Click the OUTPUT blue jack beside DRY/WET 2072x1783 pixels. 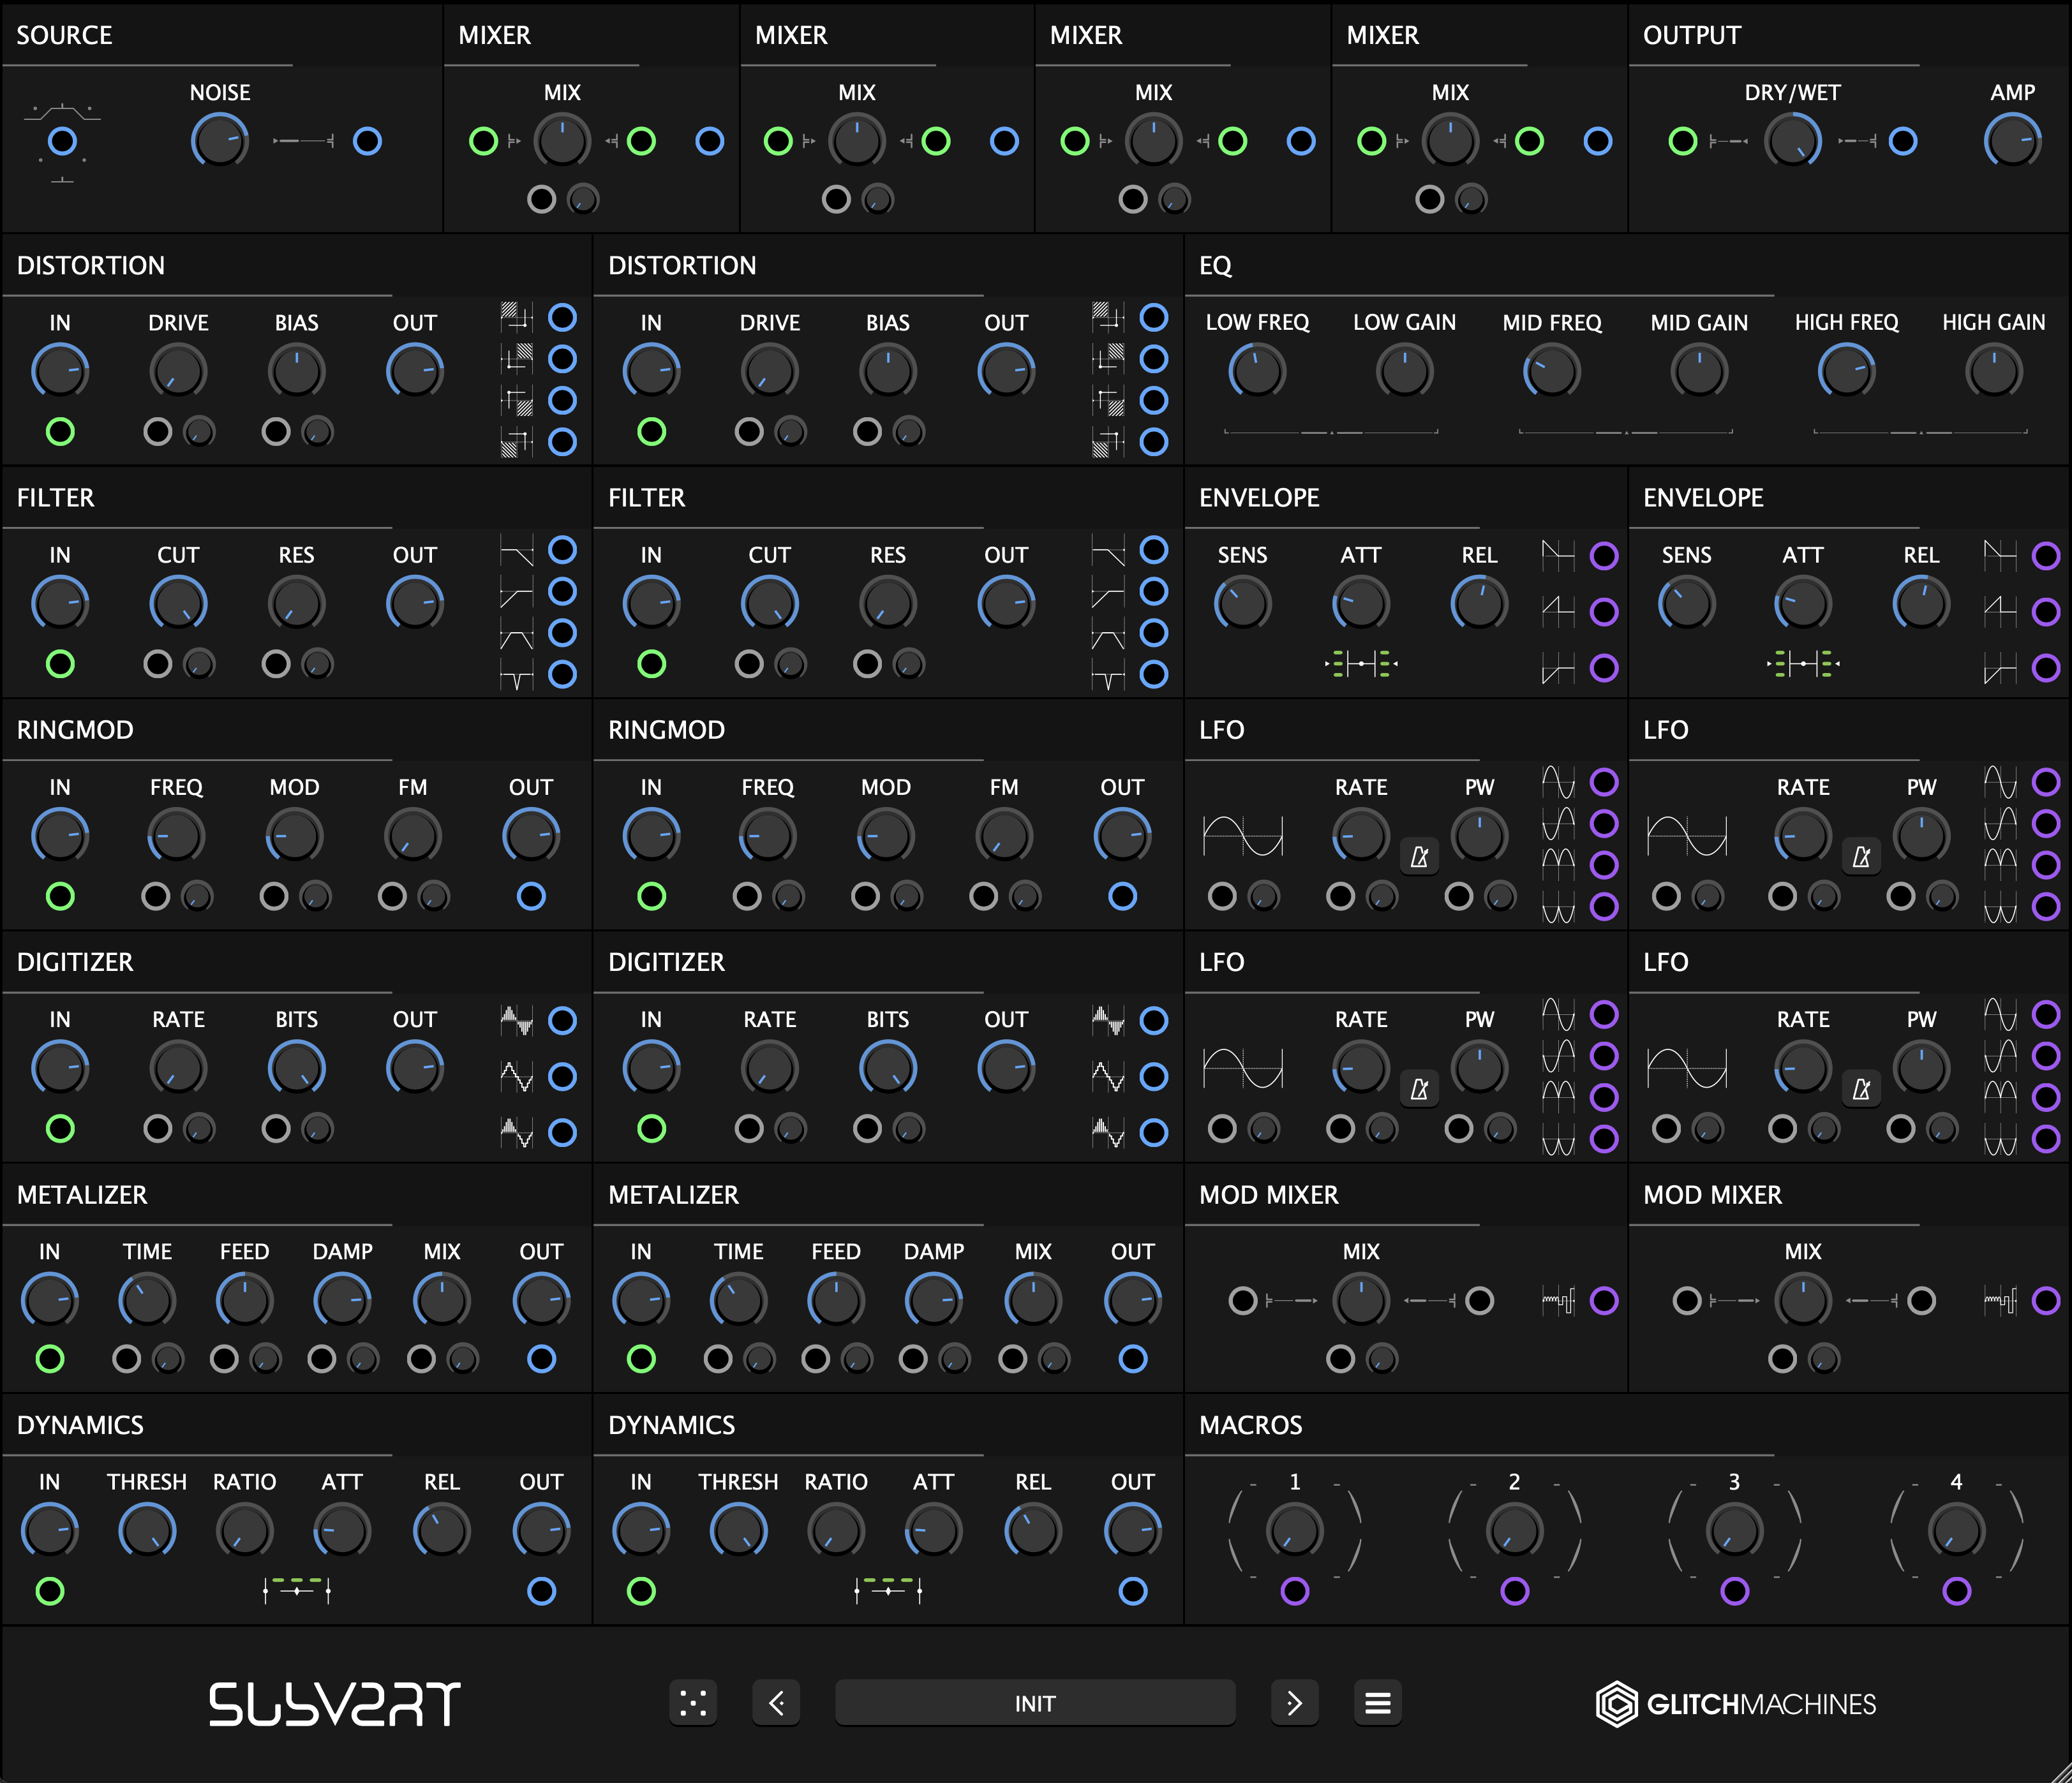point(1903,141)
